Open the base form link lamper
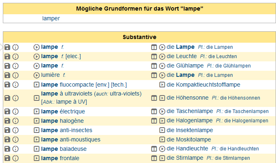Screen dimensions: 276x163 pos(51,18)
